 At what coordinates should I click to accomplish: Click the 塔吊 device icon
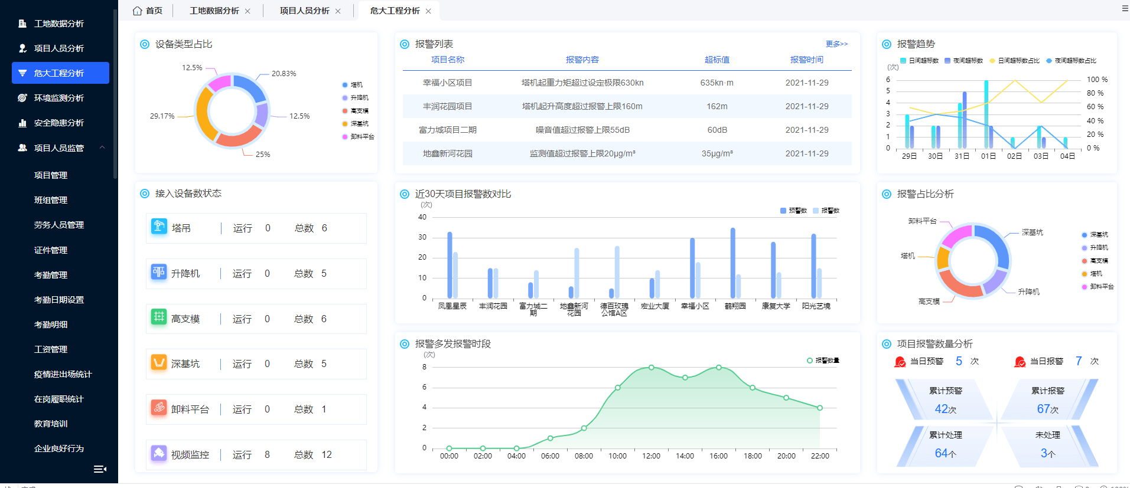point(159,226)
